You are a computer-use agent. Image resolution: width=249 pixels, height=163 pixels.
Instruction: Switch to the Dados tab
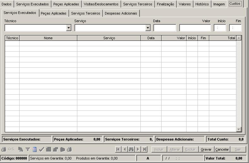pos(7,4)
